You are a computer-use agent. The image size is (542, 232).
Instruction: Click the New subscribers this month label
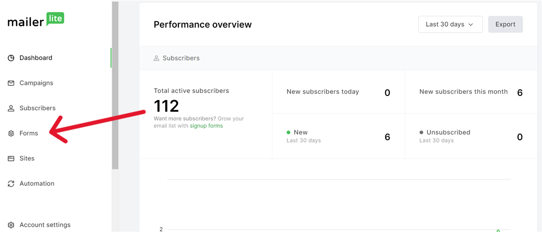(463, 92)
